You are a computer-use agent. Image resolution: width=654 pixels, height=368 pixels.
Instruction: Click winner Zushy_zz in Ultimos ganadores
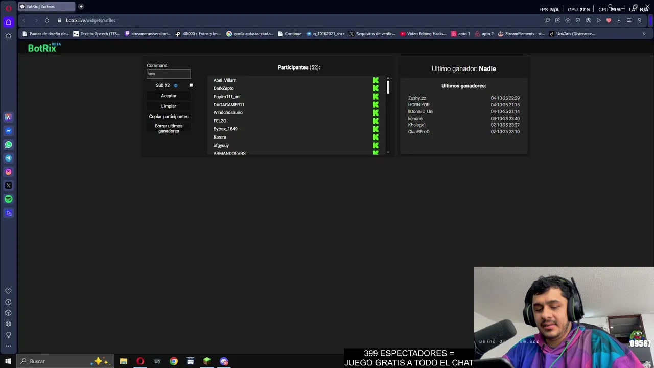[x=417, y=98]
